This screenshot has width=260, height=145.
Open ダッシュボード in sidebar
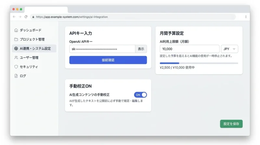tap(34, 30)
